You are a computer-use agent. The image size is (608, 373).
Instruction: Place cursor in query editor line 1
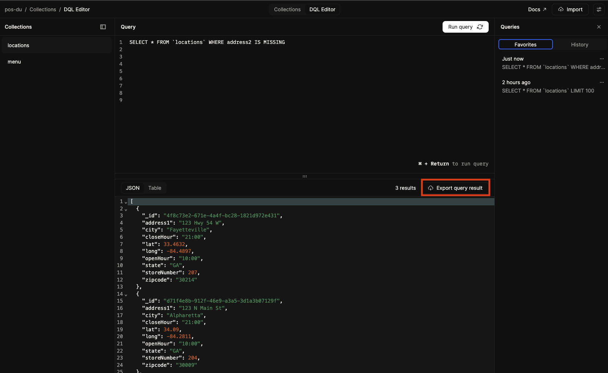[207, 42]
